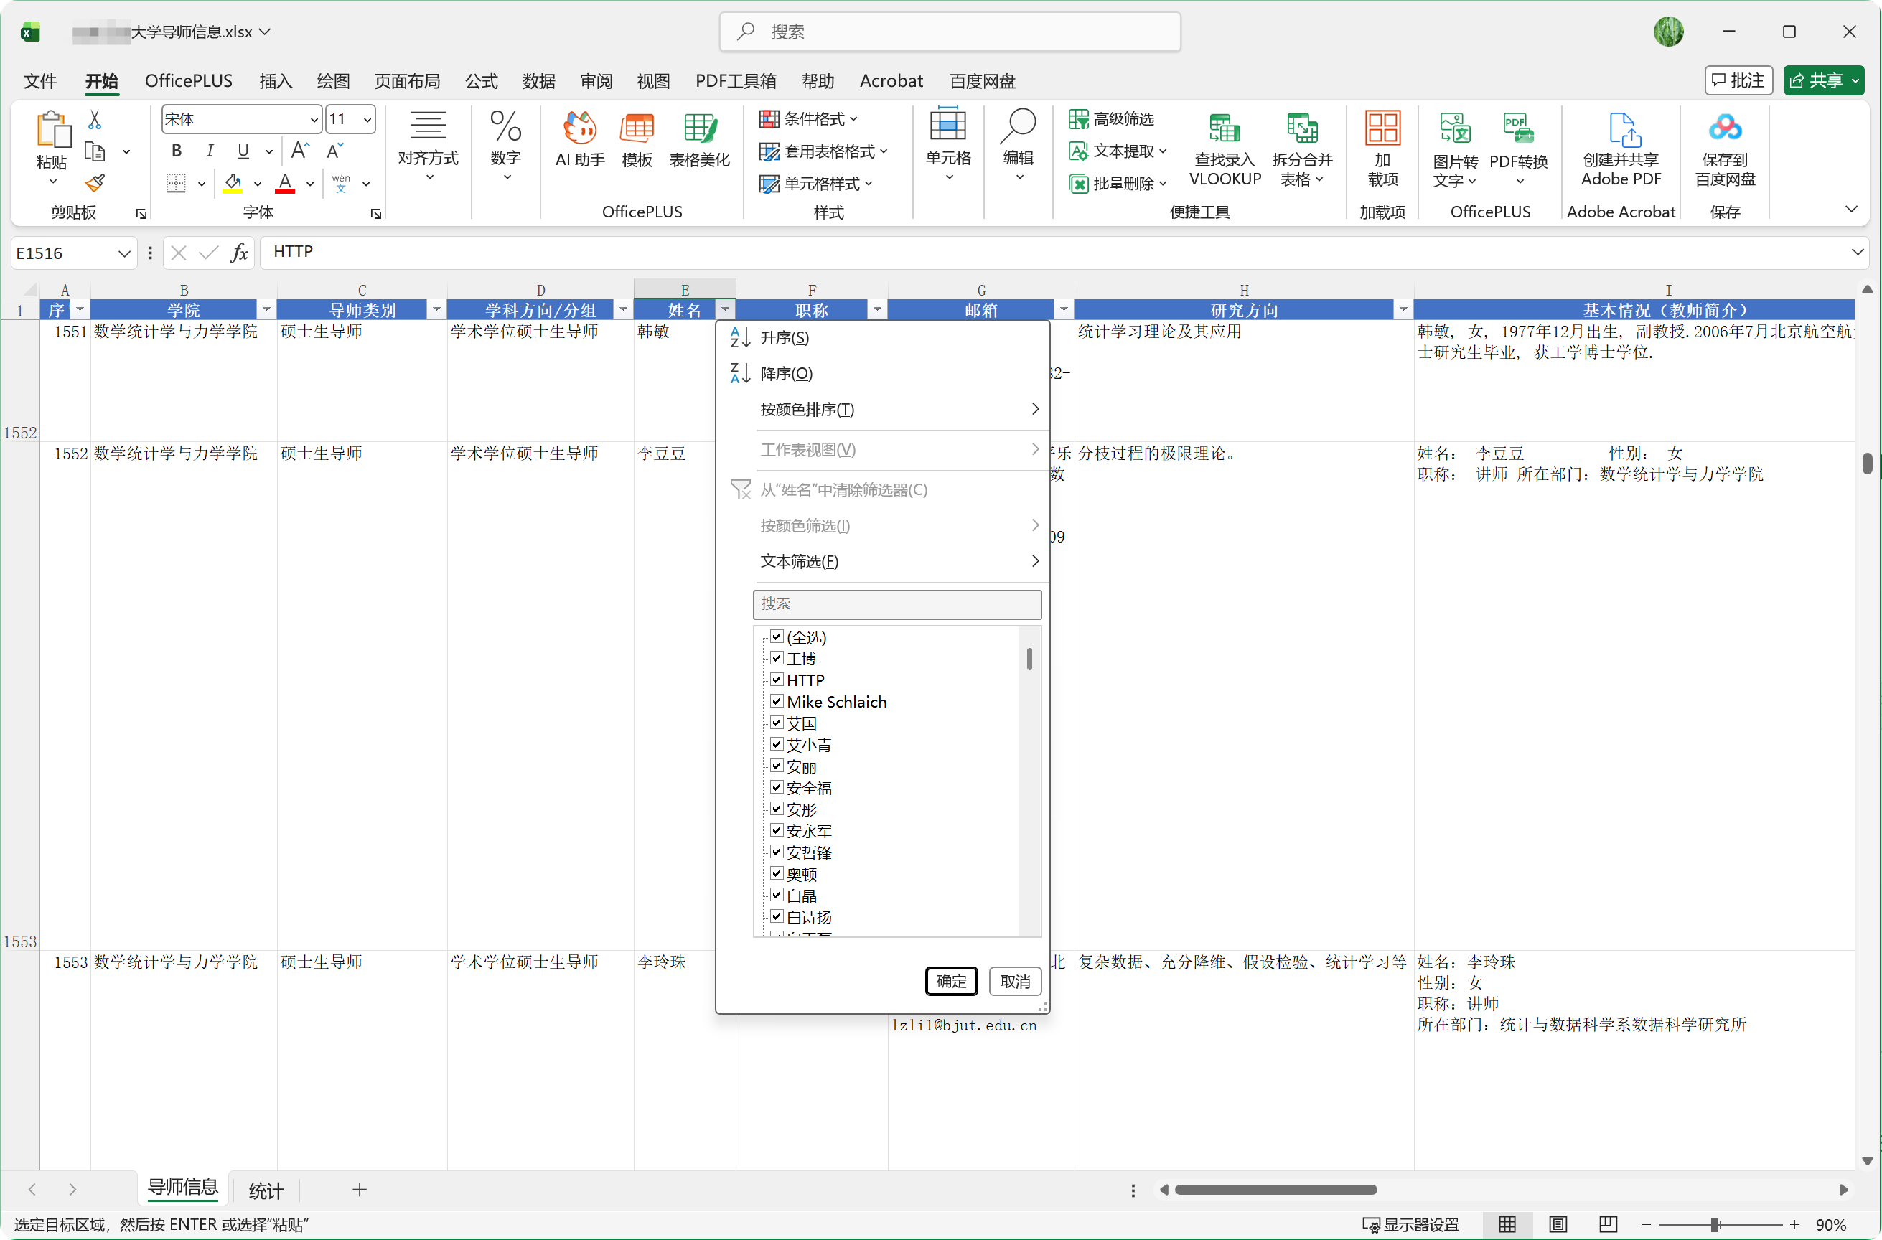The height and width of the screenshot is (1240, 1882).
Task: Click the filter list 搜索 input field
Action: [897, 604]
